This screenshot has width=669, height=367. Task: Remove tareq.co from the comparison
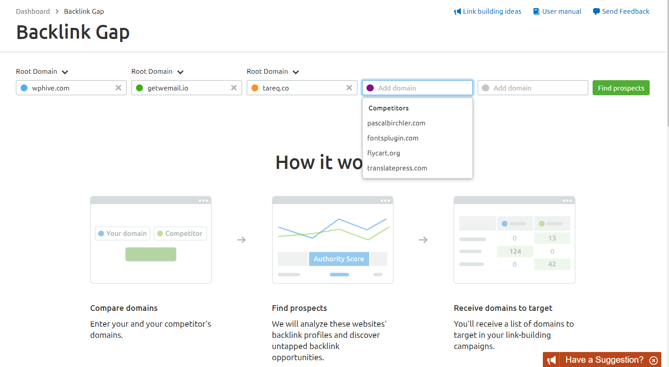pos(349,87)
